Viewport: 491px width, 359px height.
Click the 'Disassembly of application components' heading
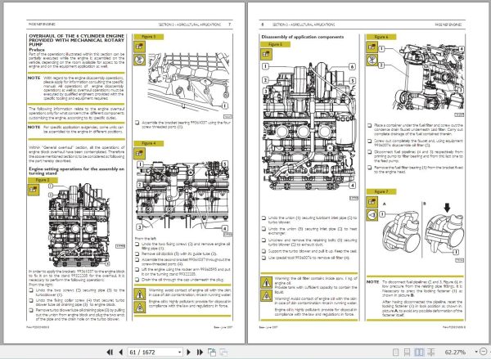click(303, 37)
